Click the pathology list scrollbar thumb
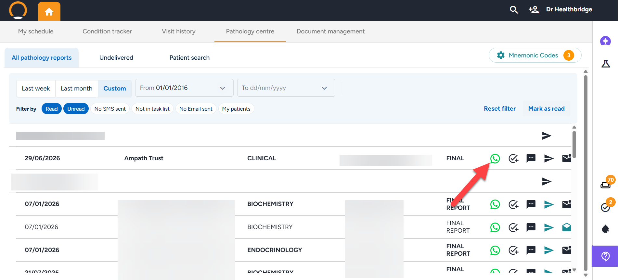 click(574, 144)
